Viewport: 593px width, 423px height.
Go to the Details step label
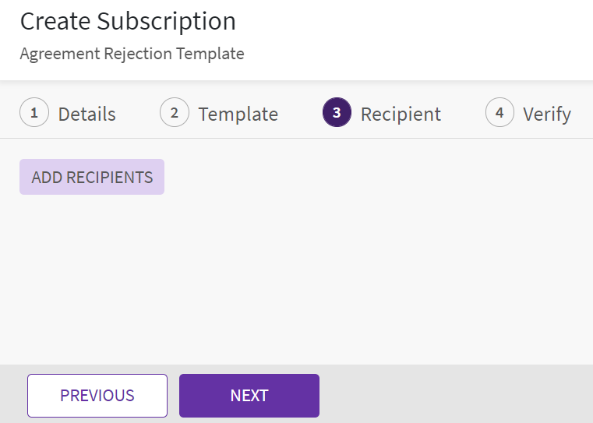[x=86, y=115]
